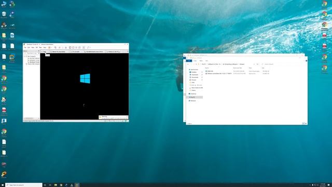
Task: Open File Explorer help icon
Action: pyautogui.click(x=307, y=61)
